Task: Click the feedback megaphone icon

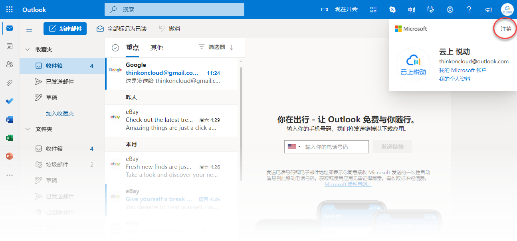Action: click(488, 10)
